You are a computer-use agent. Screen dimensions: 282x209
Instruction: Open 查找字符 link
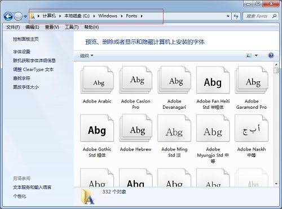coord(21,78)
